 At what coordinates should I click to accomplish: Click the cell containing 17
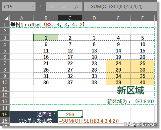[70, 57]
